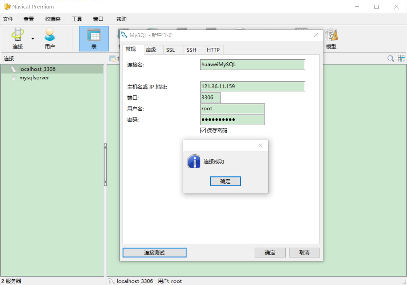Click the host IP field 121.36.11.159
The image size is (407, 285).
(252, 87)
